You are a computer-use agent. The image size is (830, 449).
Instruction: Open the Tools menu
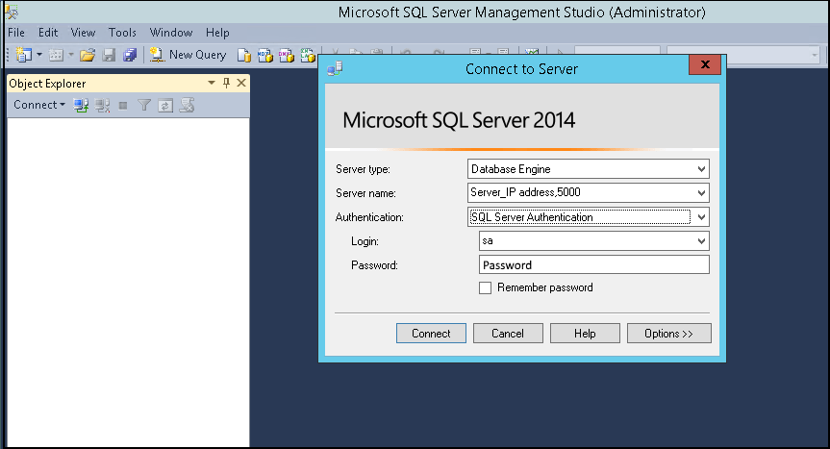tap(122, 33)
